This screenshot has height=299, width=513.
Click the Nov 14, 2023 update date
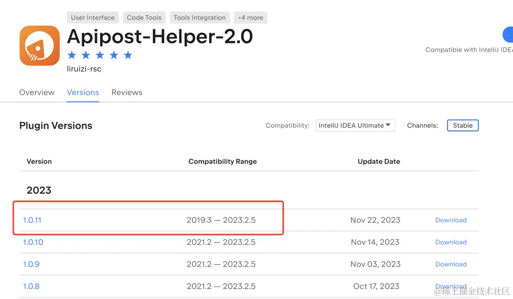[x=375, y=242]
